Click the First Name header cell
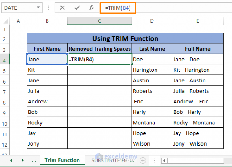The image size is (232, 167). coord(47,49)
